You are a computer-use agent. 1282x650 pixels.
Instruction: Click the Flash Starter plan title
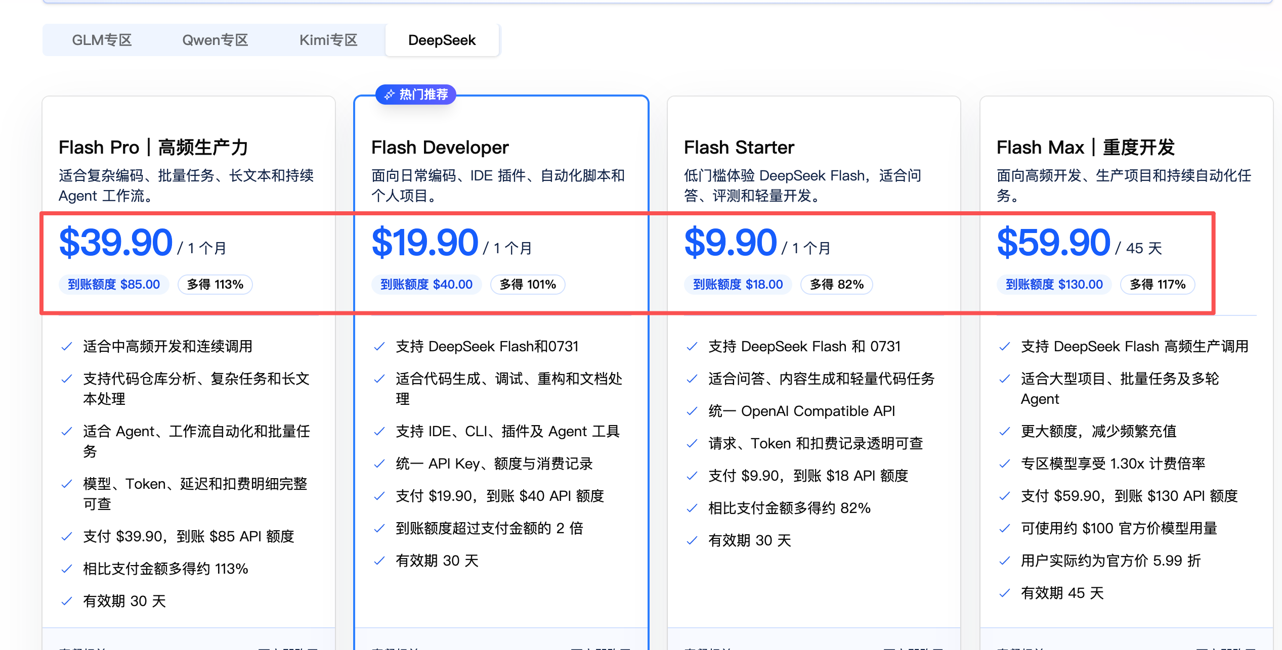[x=739, y=148]
